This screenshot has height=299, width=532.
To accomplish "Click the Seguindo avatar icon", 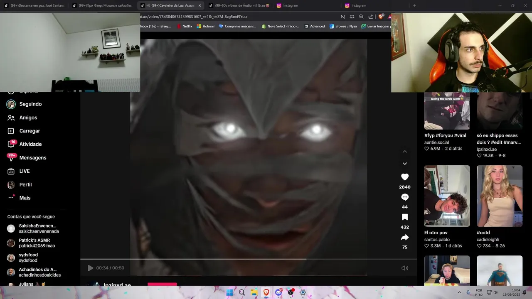I will click(11, 104).
